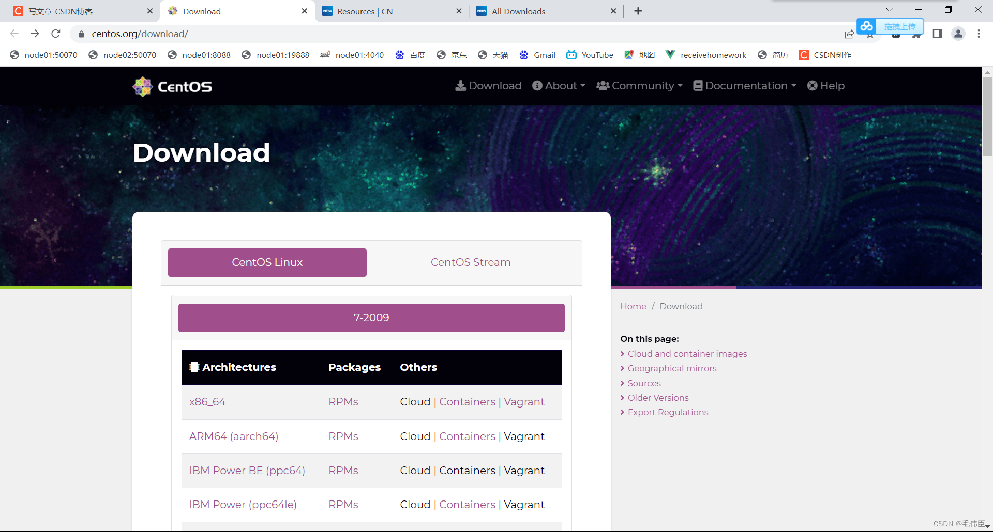Open the browser side panel icon
The height and width of the screenshot is (532, 993).
click(937, 34)
